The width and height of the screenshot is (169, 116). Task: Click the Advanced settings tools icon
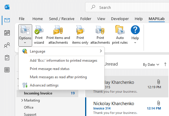coord(25,85)
